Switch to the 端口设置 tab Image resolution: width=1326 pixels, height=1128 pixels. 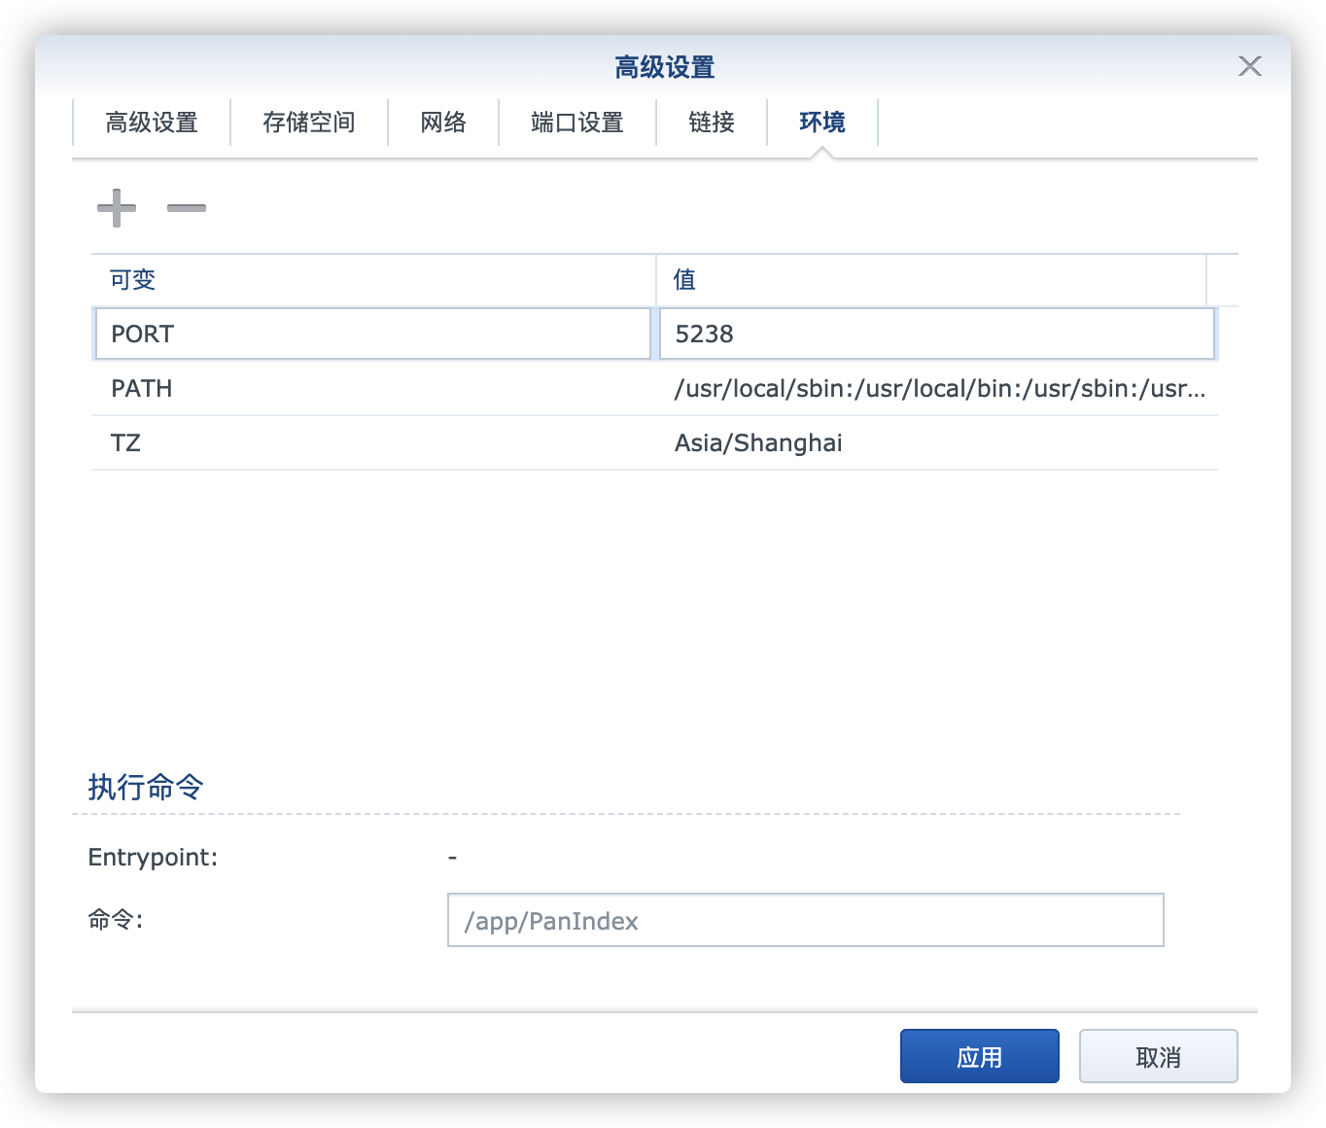576,123
